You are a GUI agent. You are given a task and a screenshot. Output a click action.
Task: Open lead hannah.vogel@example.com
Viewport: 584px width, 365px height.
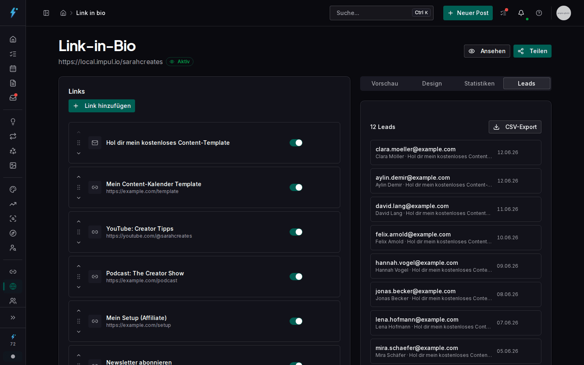[x=456, y=266]
